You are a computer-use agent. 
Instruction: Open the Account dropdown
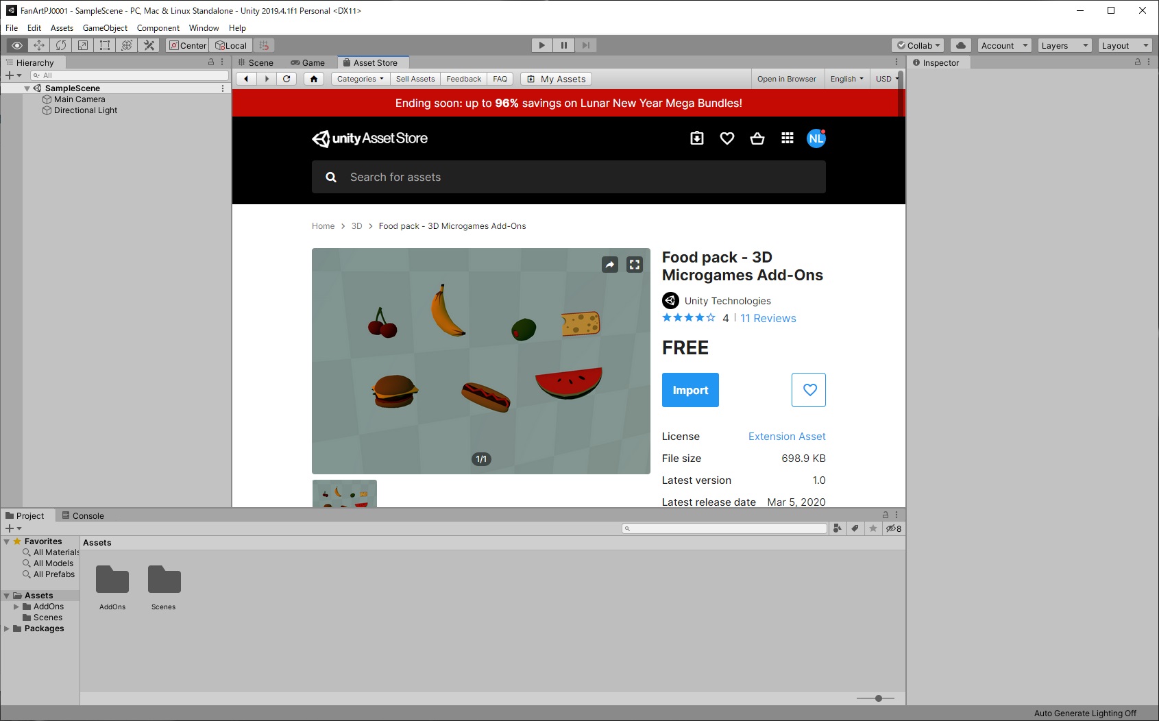coord(1005,45)
